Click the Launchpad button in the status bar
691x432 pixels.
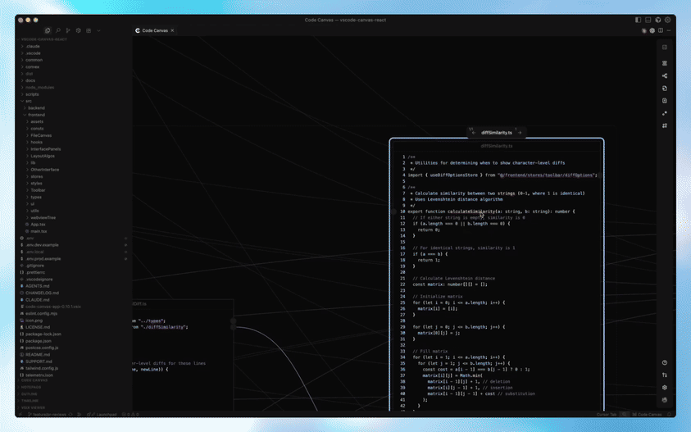(105, 414)
